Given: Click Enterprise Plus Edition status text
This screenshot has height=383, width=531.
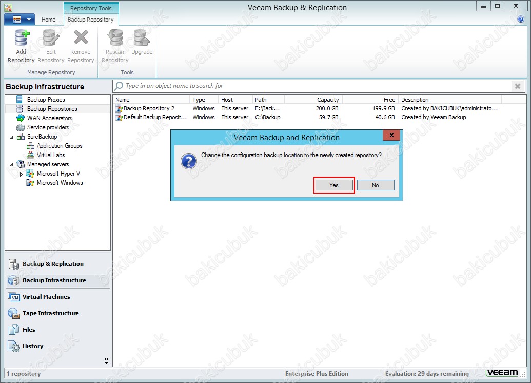Looking at the screenshot, I should tap(317, 374).
